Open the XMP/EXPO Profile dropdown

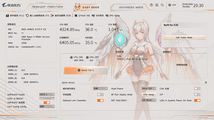point(47,95)
